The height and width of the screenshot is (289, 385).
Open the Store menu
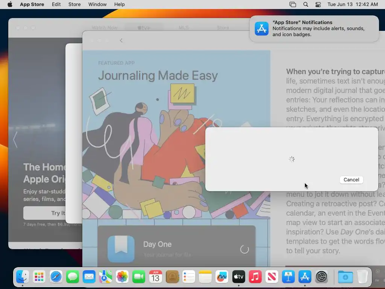(74, 5)
